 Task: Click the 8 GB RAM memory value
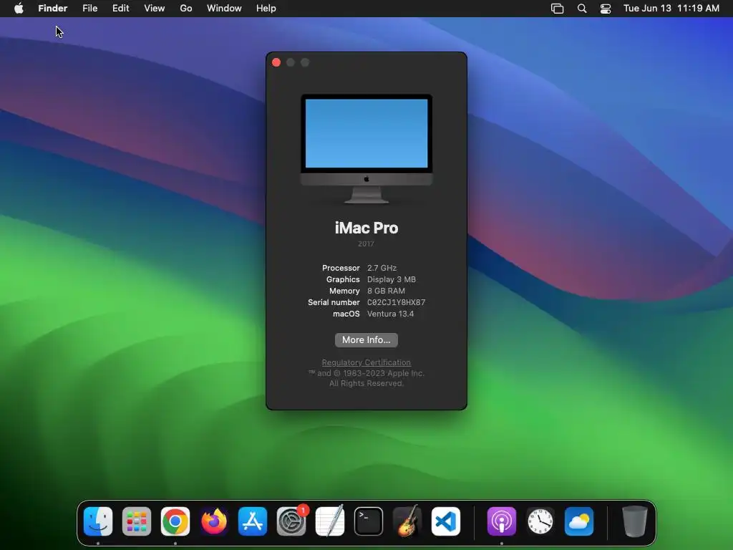tap(386, 291)
